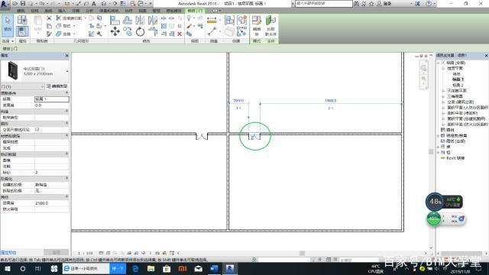Click the Aligned Dimension tool
Screen dimensions: 489x275
[x=212, y=21]
